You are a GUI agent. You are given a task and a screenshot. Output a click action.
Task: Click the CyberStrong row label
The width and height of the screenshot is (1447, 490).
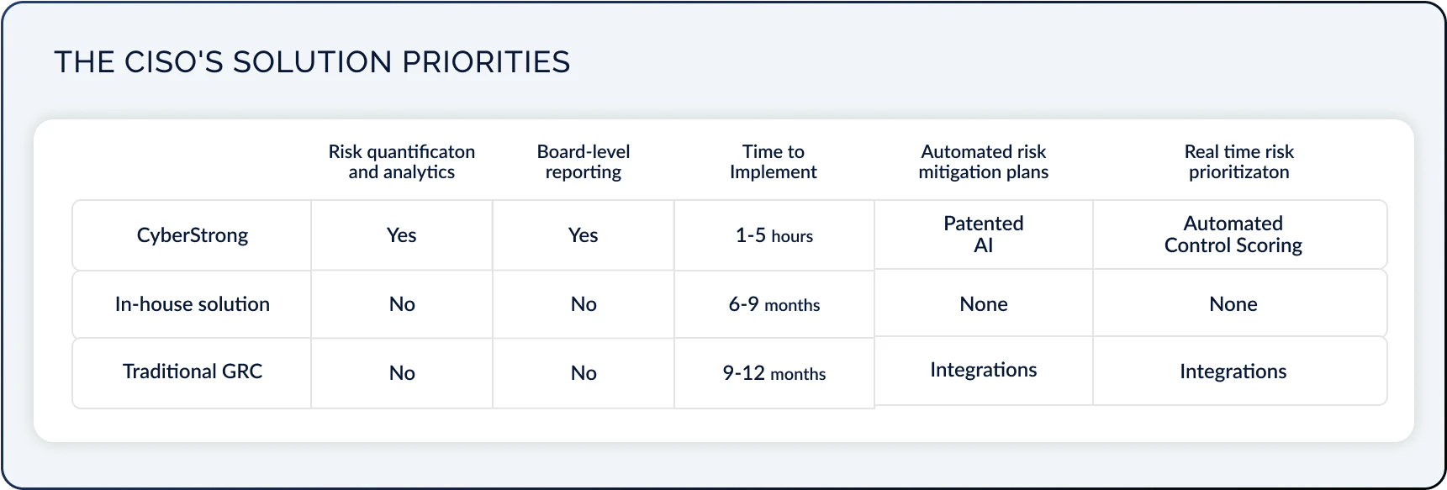coord(193,235)
